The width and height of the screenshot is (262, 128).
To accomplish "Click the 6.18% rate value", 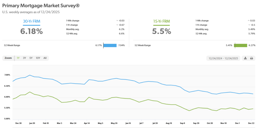I will 31,31.
